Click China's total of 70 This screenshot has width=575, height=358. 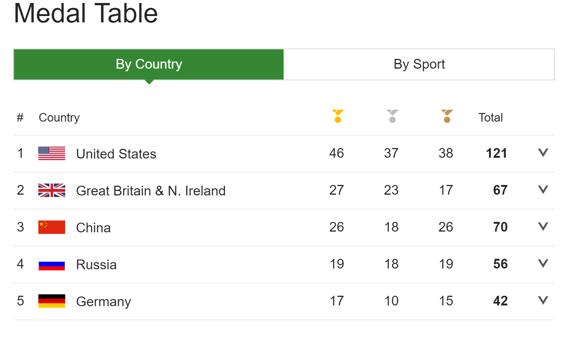(x=500, y=227)
